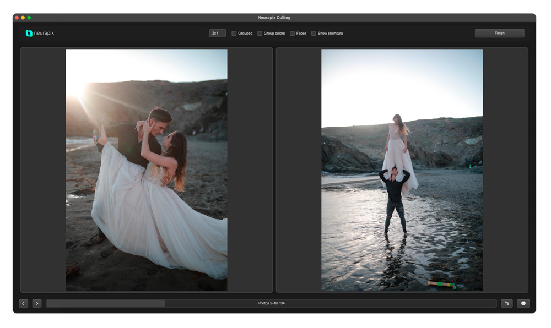Go to the previous photos with left arrow

coord(23,303)
